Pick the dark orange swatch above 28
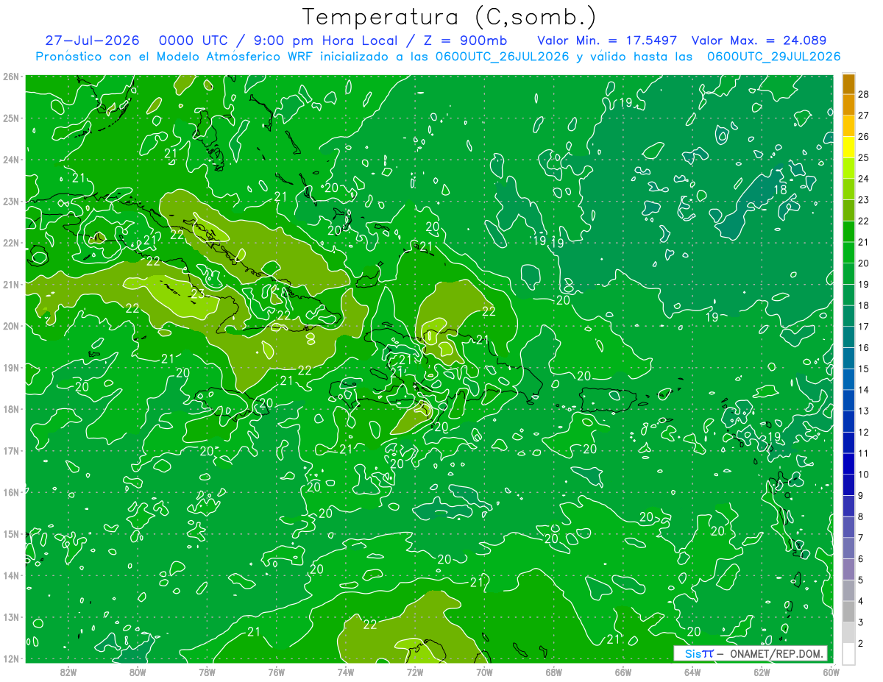This screenshot has height=682, width=883. click(848, 84)
